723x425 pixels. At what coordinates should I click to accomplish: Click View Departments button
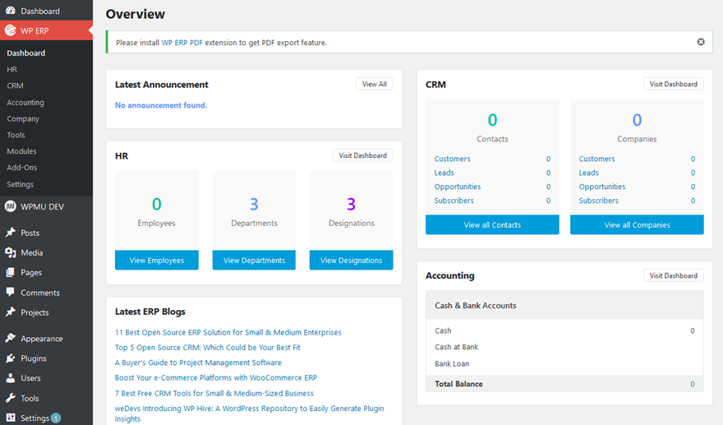tap(254, 261)
